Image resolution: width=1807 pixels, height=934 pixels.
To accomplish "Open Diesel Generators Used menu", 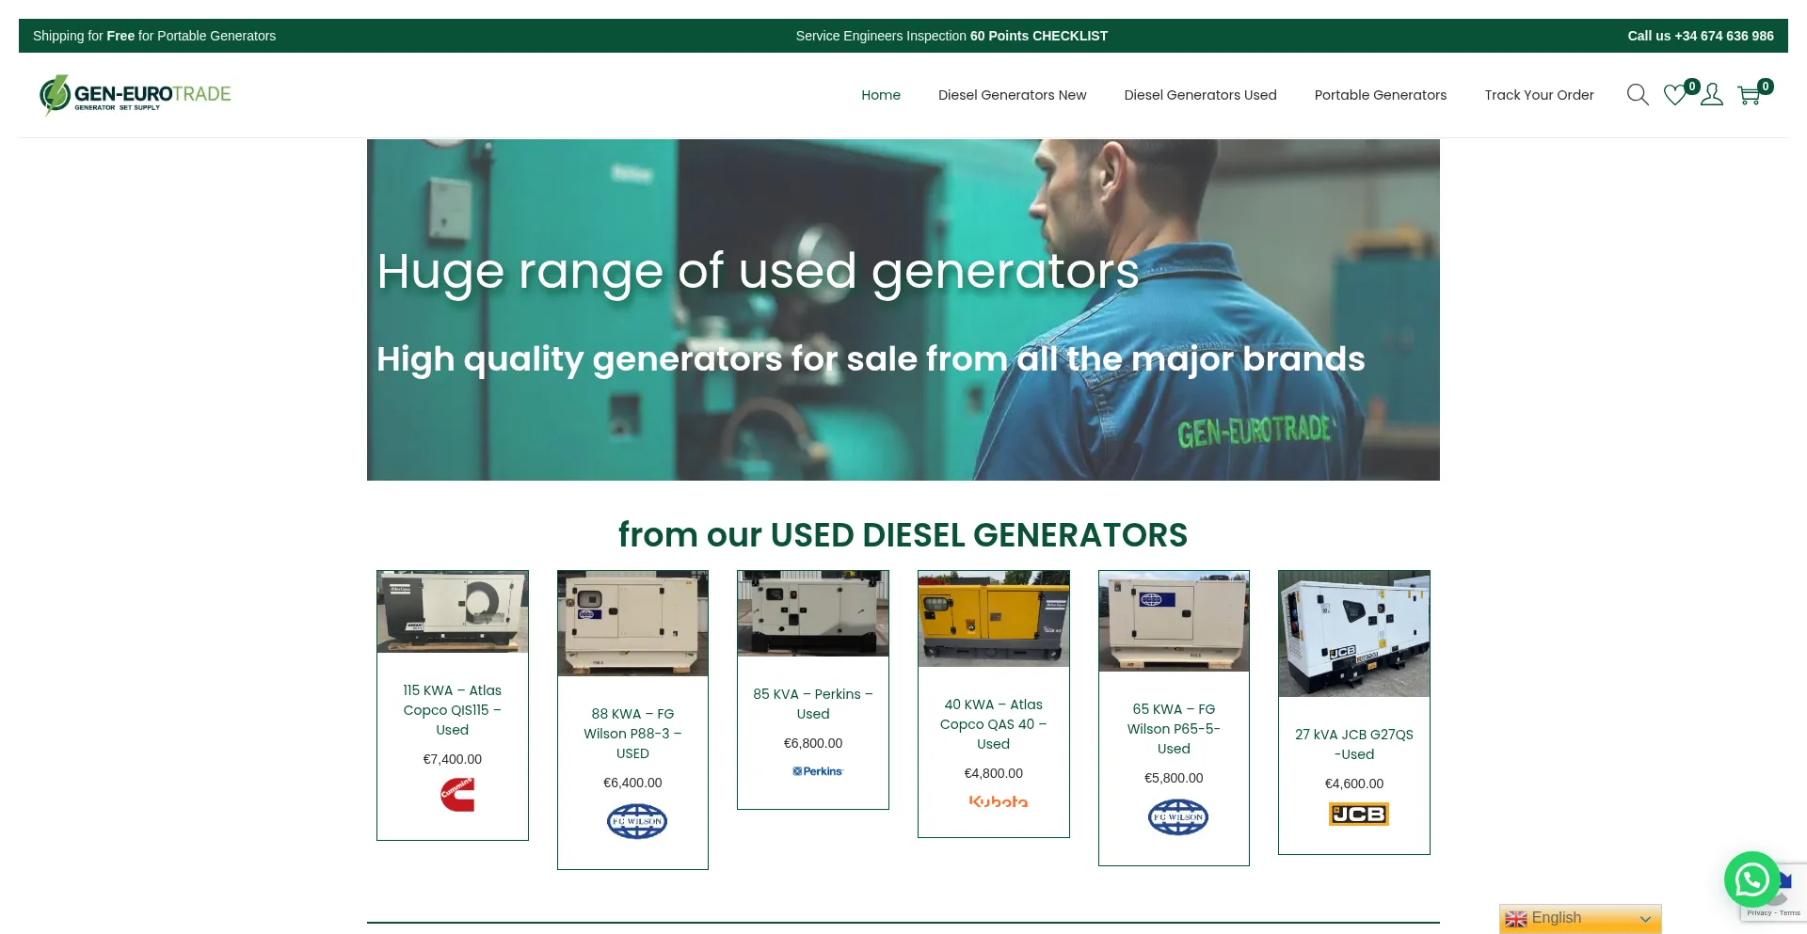I will tap(1200, 95).
